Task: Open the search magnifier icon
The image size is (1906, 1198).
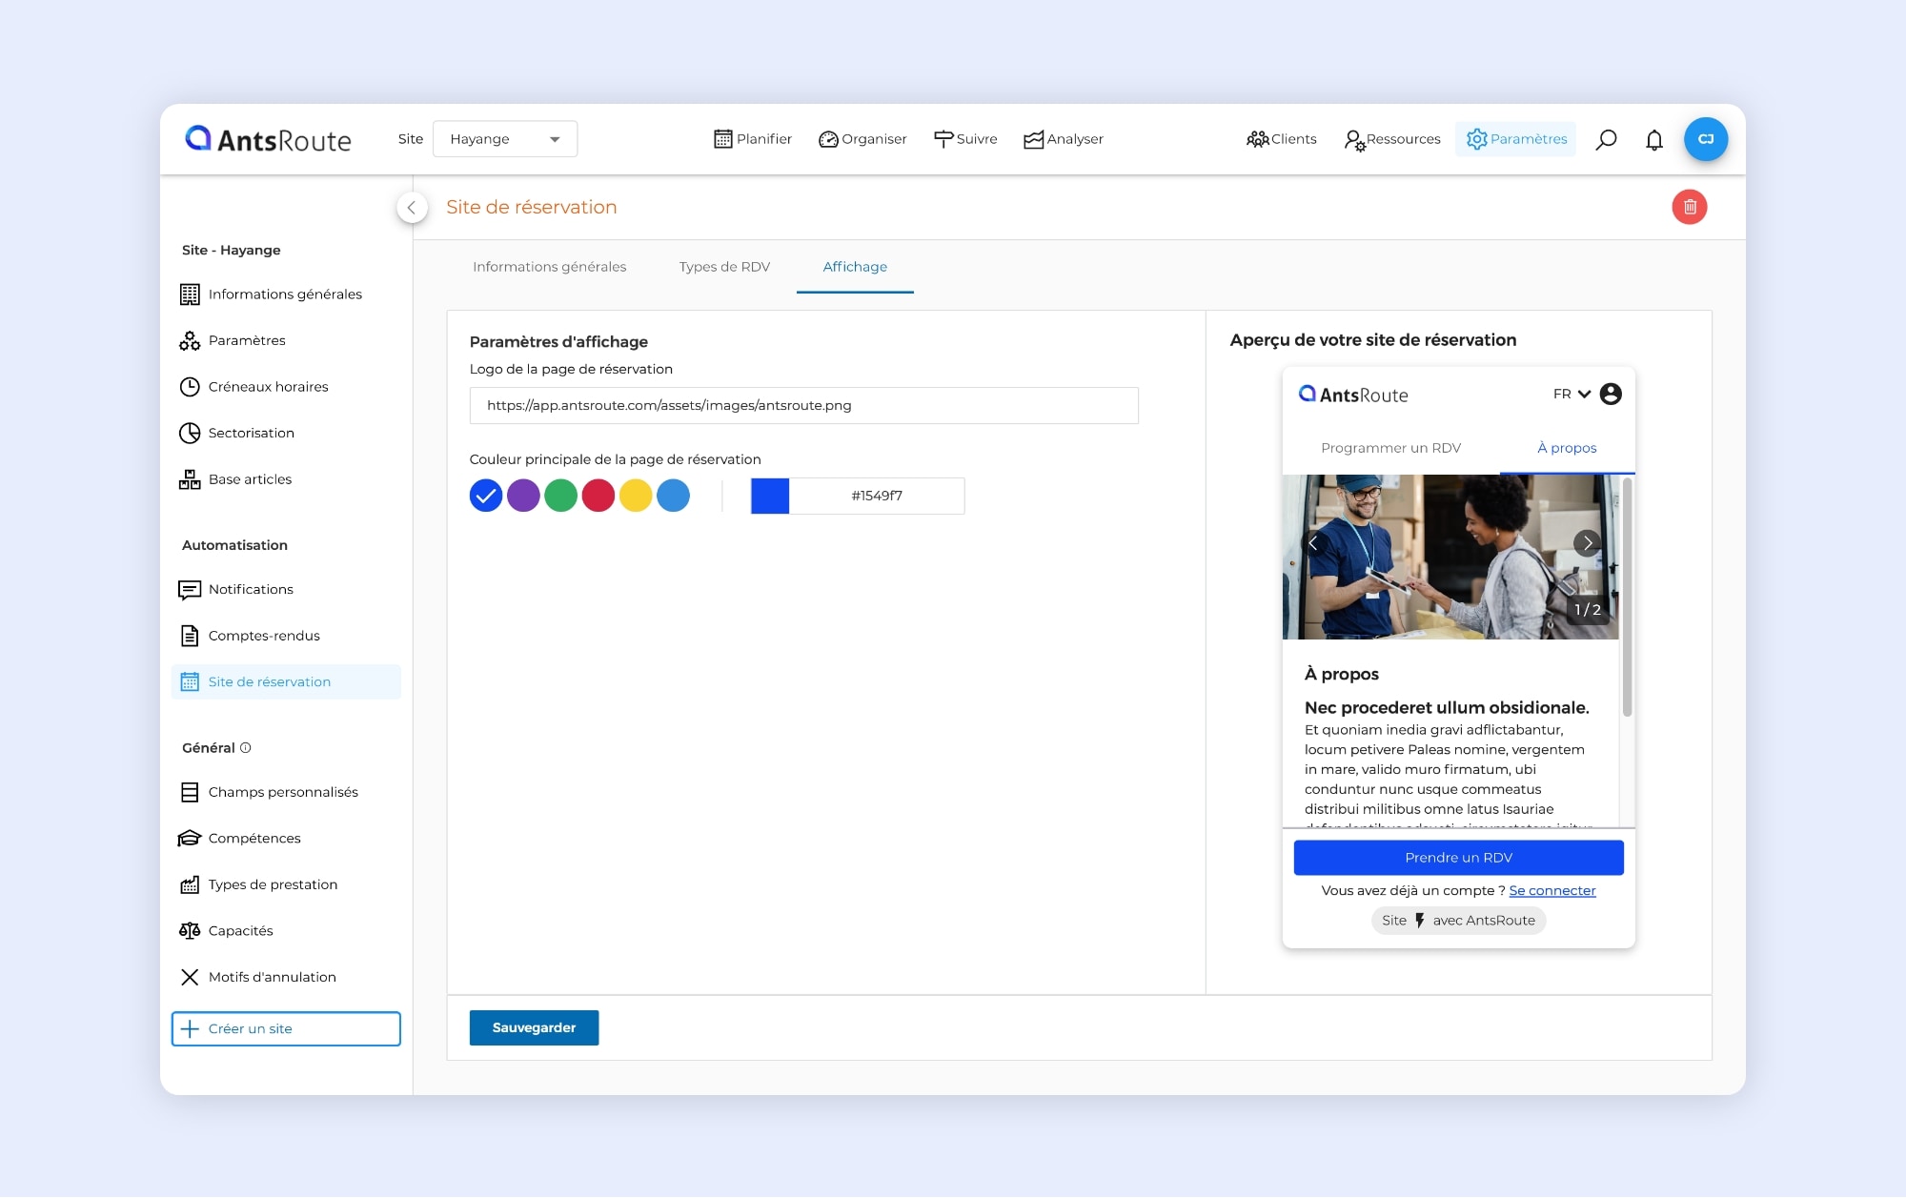Action: tap(1606, 139)
